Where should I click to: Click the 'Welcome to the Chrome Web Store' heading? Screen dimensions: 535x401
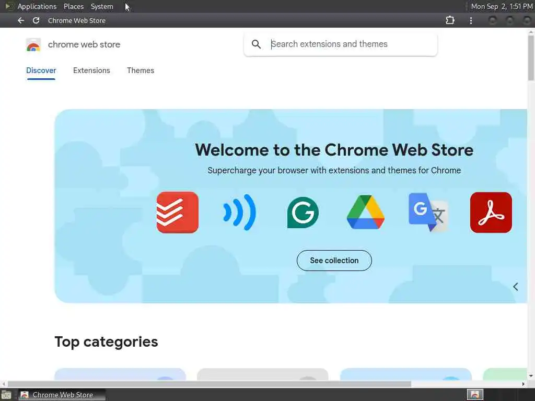(x=334, y=150)
